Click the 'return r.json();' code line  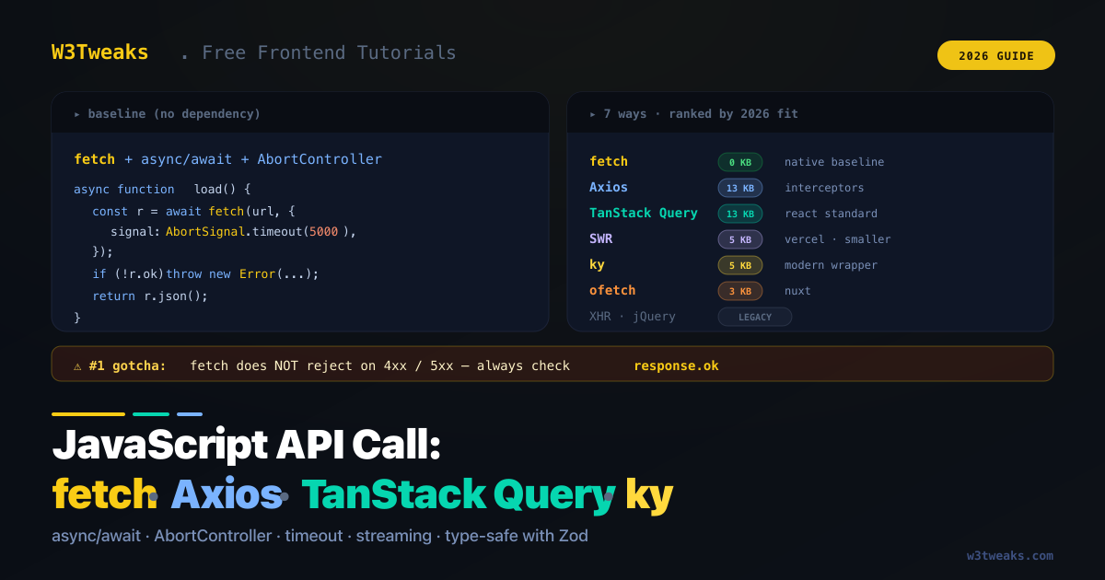150,296
